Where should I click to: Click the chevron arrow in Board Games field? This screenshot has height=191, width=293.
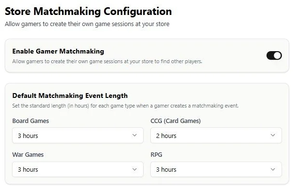[134, 135]
